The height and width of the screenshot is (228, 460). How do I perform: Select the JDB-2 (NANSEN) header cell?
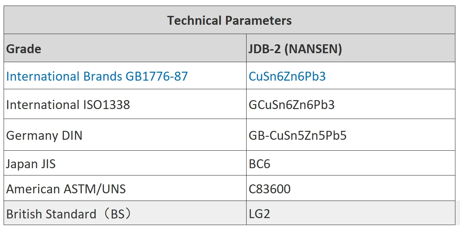[x=351, y=48]
